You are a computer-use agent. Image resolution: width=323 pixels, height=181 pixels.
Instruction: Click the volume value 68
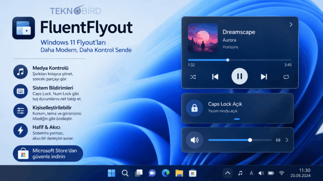tap(278, 140)
